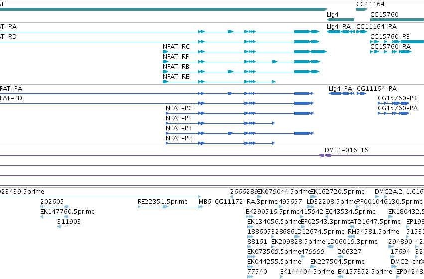Open EK227504.5prime EST label
This screenshot has height=279, width=424.
337,262
